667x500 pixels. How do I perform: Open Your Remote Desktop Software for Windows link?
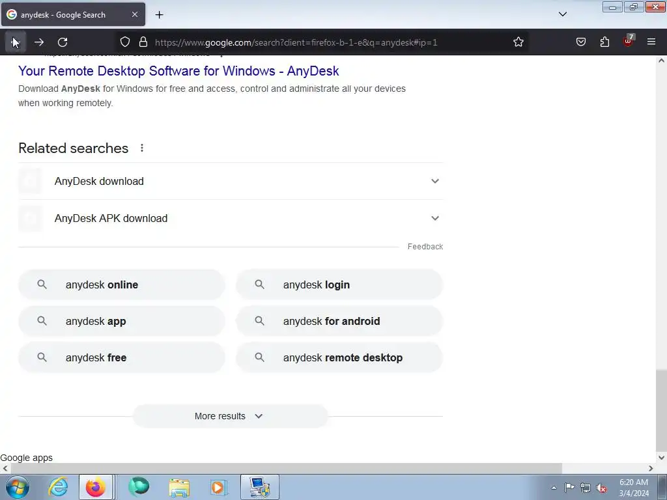pyautogui.click(x=178, y=71)
